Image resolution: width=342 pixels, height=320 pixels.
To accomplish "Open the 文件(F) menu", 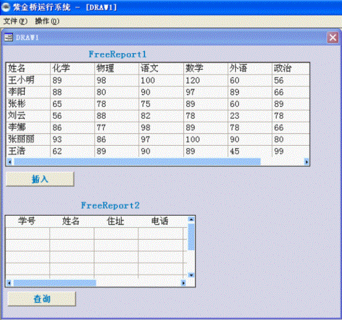I will pos(15,21).
